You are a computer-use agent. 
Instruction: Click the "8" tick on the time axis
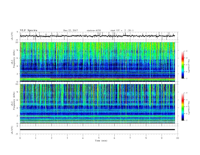[x=146, y=138]
